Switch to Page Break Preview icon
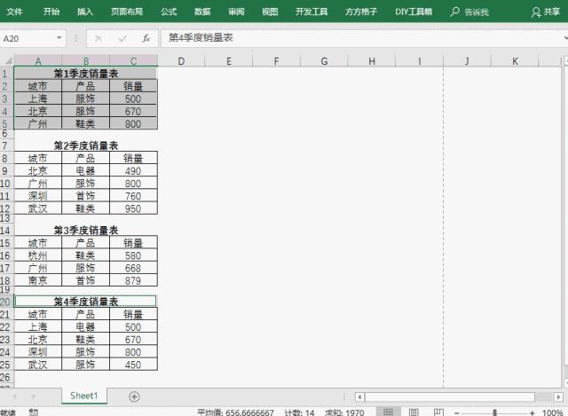This screenshot has height=416, width=568. 438,412
